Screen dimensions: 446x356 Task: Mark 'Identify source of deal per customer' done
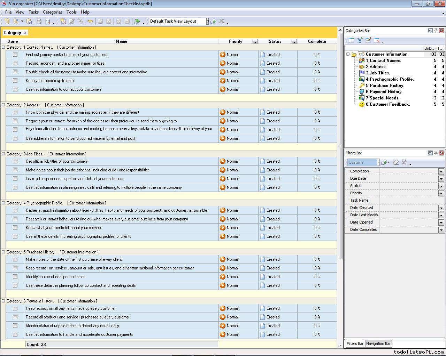pyautogui.click(x=15, y=277)
